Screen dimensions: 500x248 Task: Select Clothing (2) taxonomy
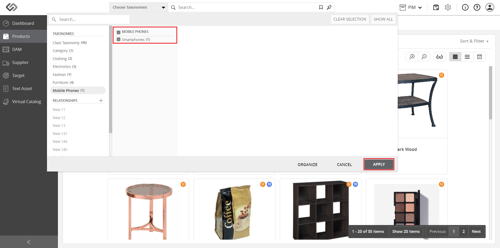click(x=62, y=58)
